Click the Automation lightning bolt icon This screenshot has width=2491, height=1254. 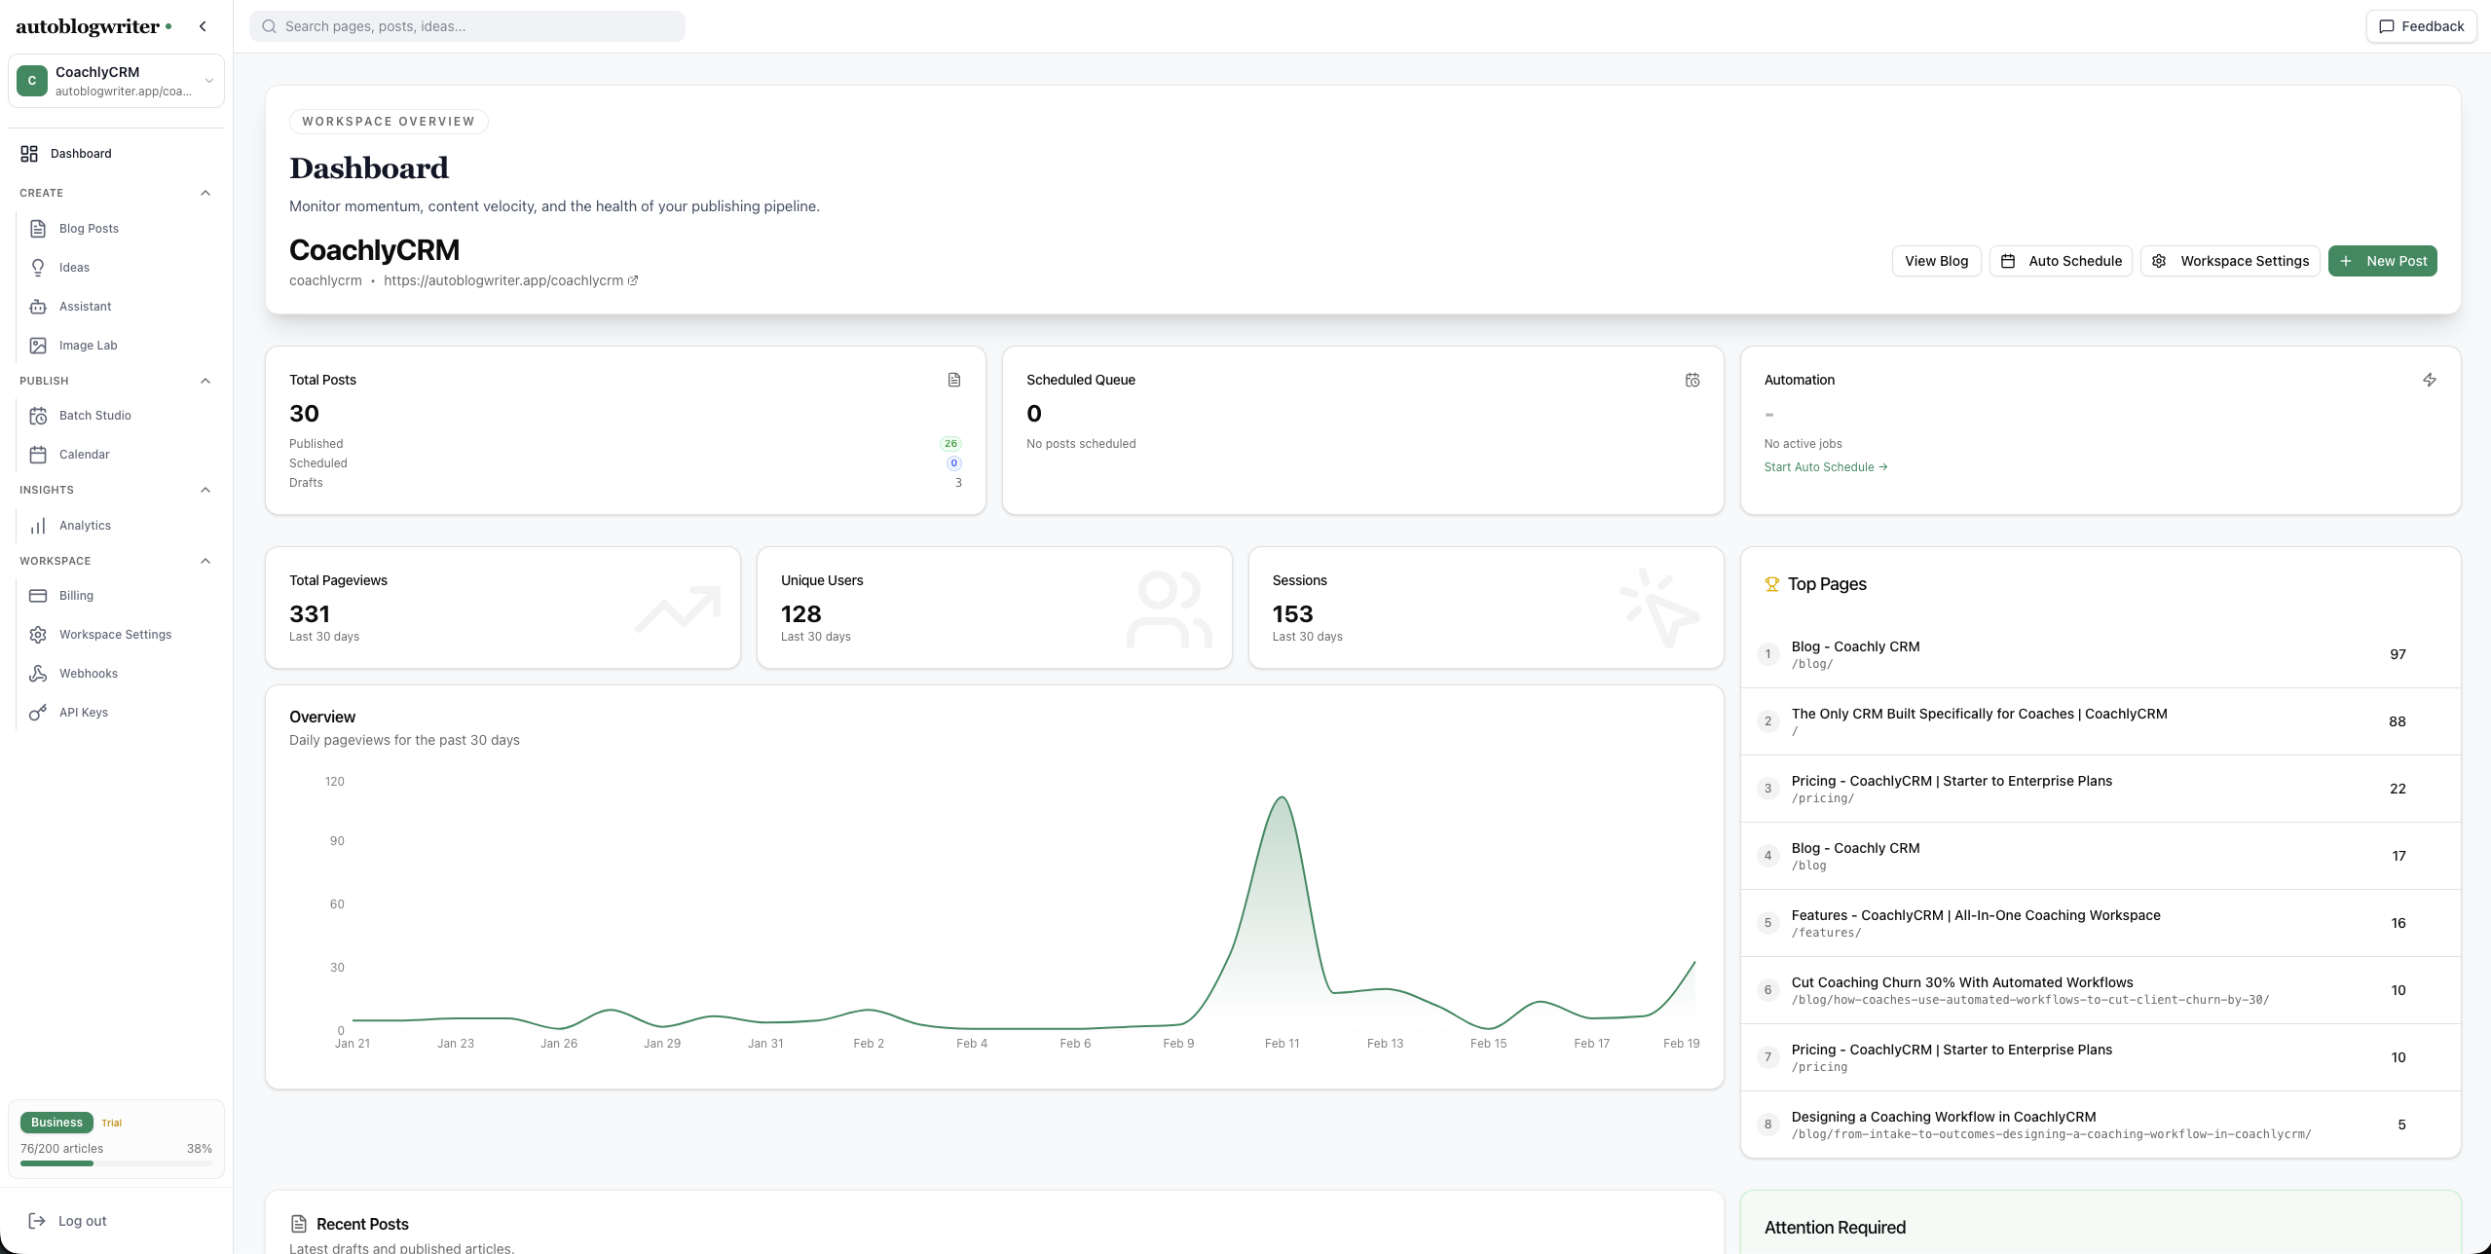pyautogui.click(x=2429, y=380)
